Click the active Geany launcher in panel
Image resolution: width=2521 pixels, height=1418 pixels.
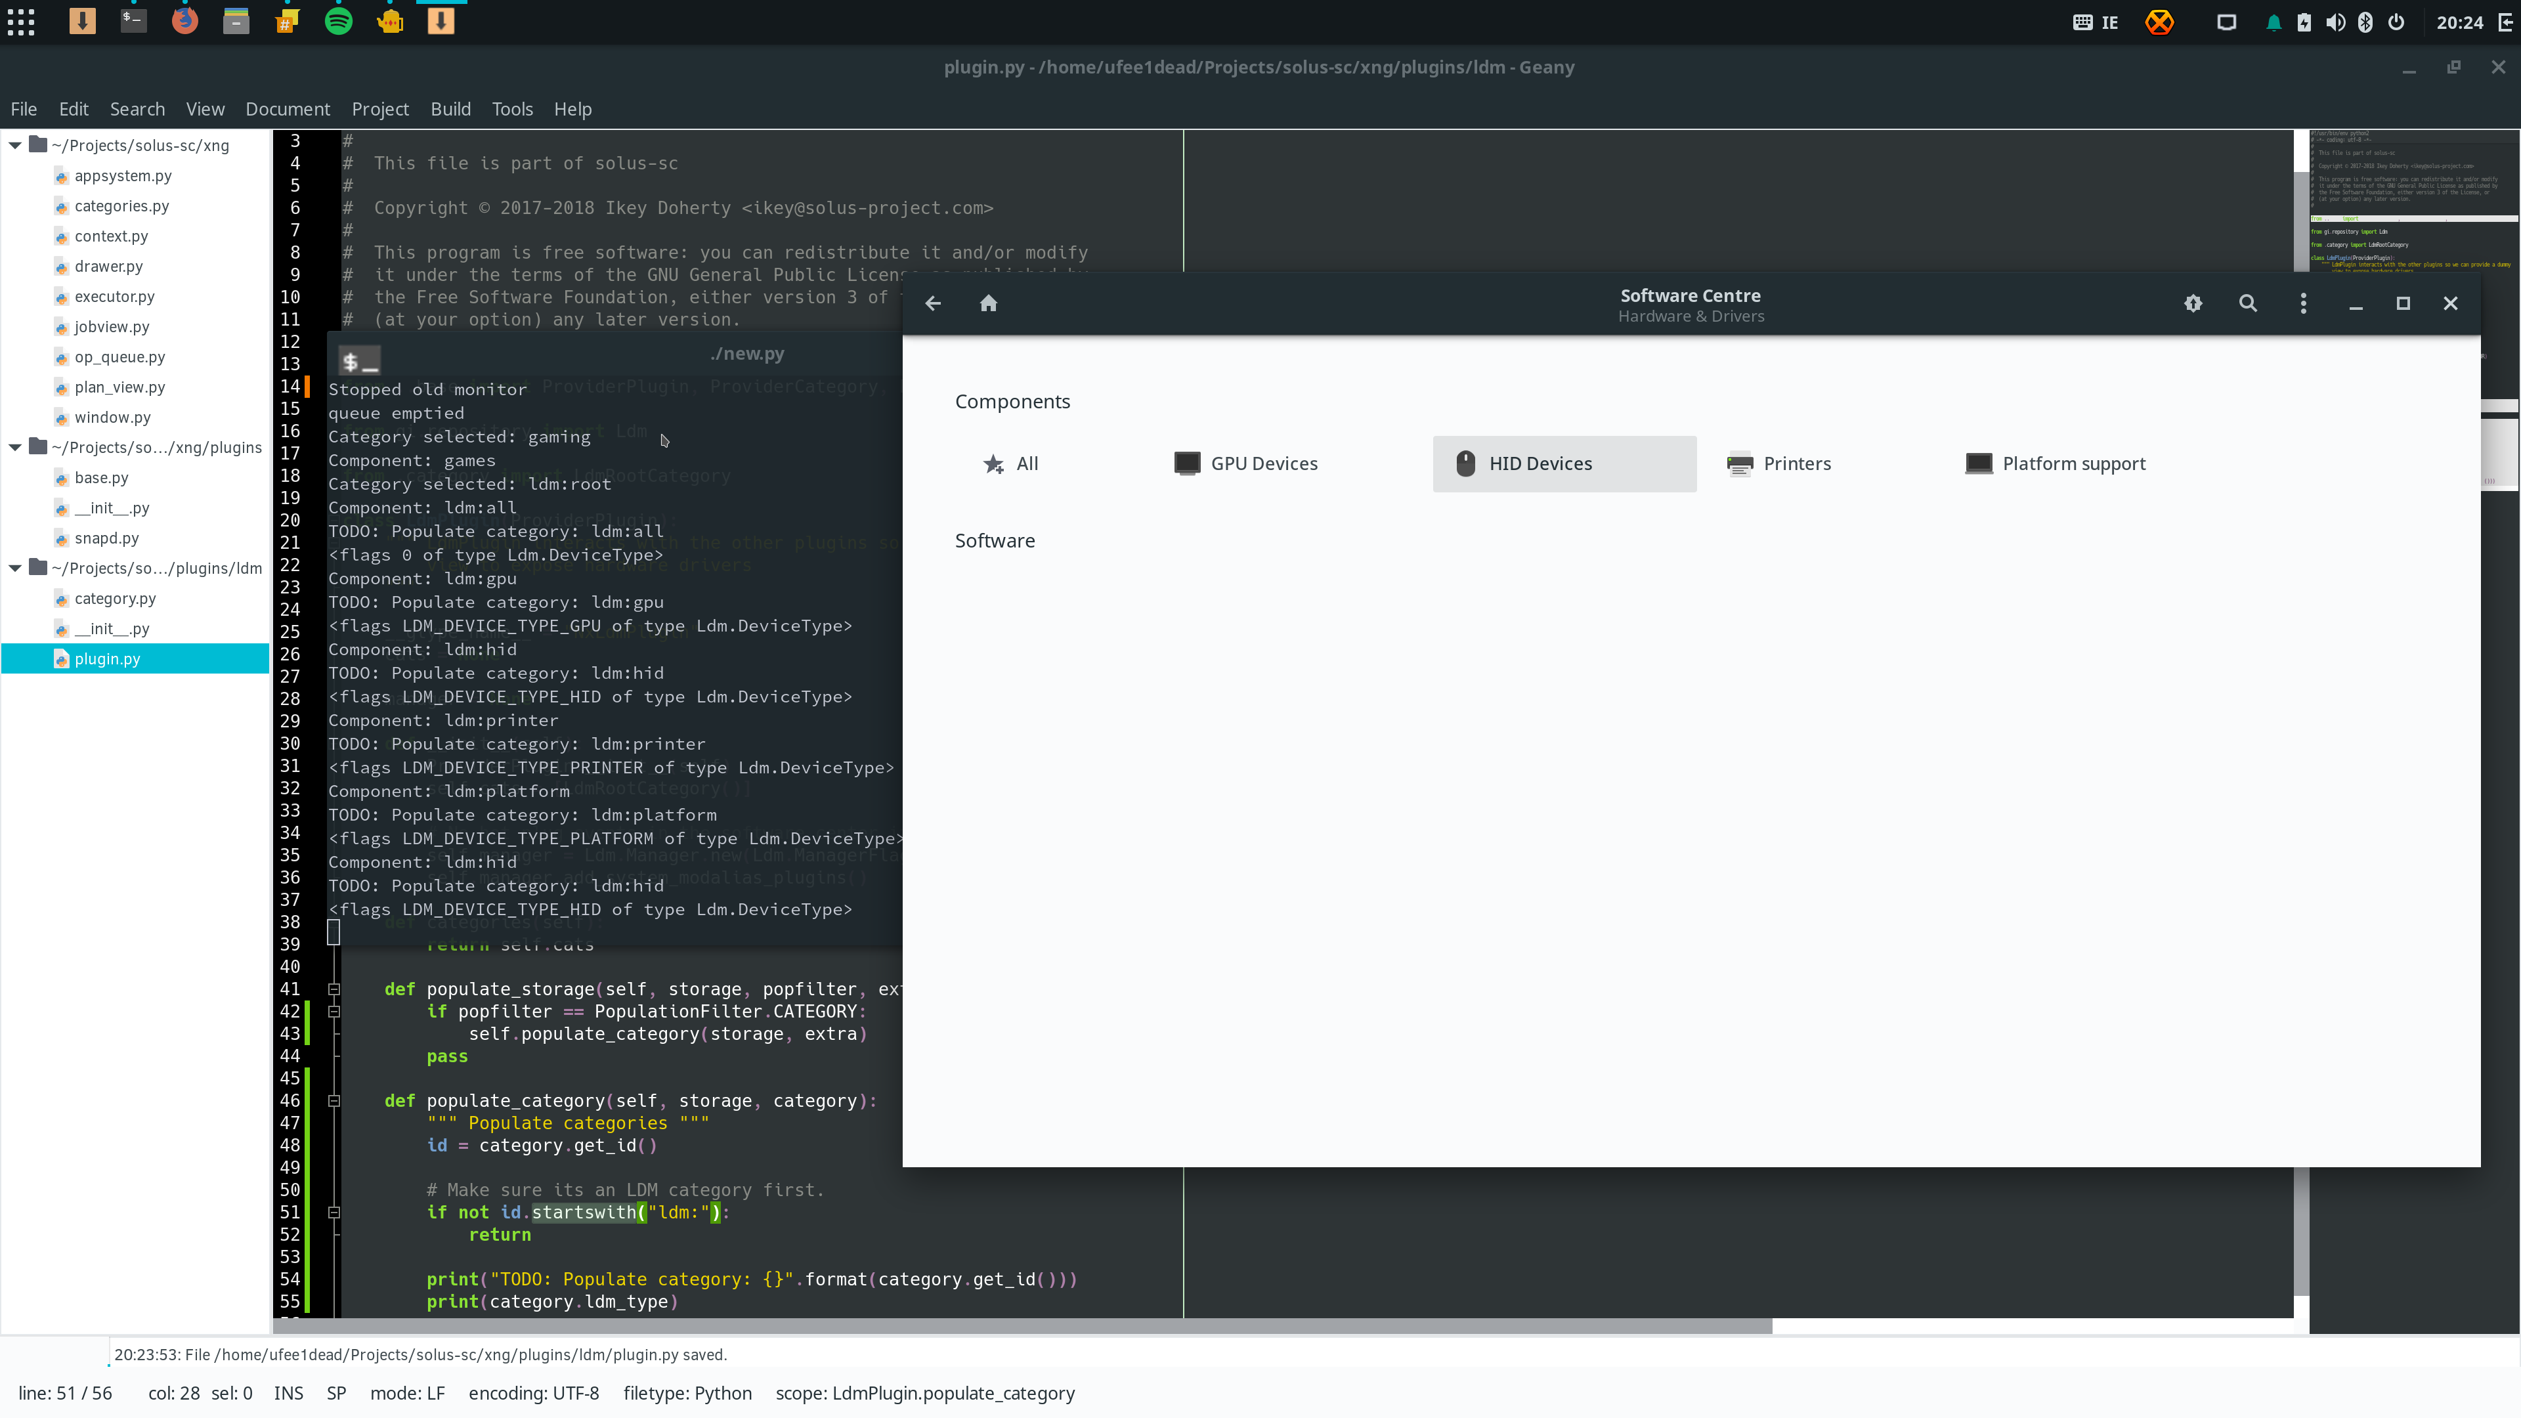[x=441, y=20]
